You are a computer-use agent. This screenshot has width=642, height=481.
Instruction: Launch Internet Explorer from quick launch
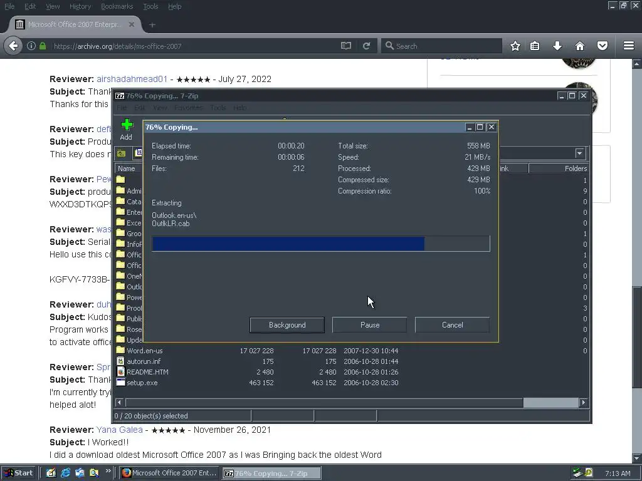(x=65, y=473)
